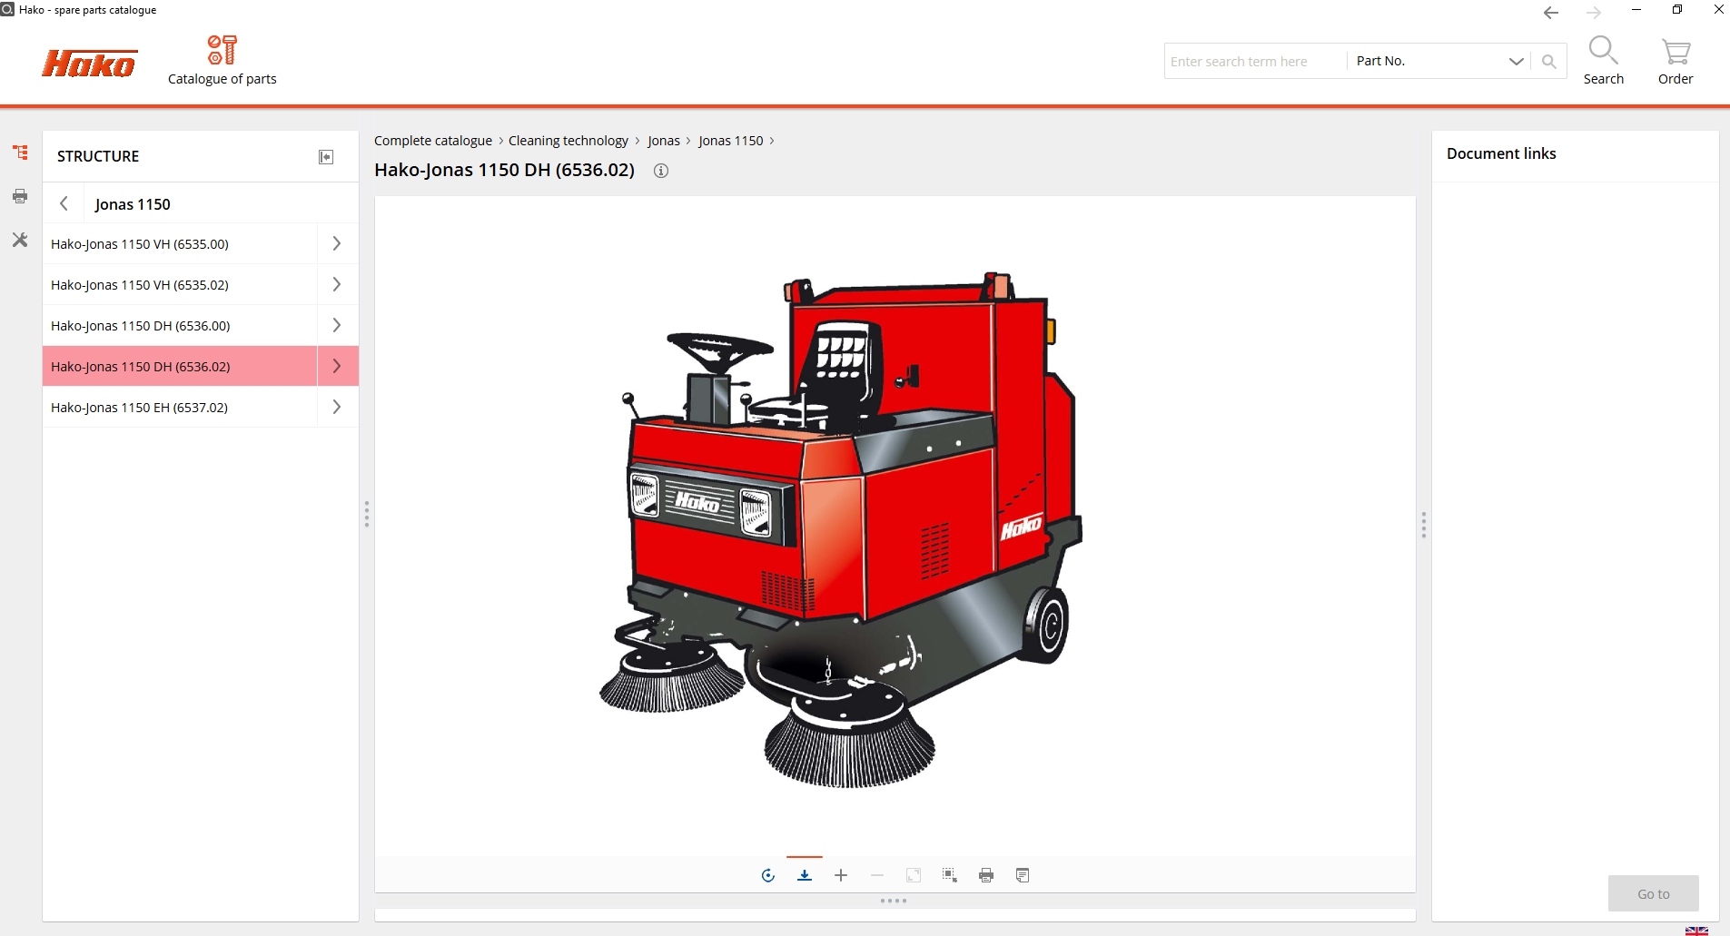Expand Hako-Jonas 1150 DH (6536.02) chevron
The height and width of the screenshot is (936, 1730).
tap(337, 366)
